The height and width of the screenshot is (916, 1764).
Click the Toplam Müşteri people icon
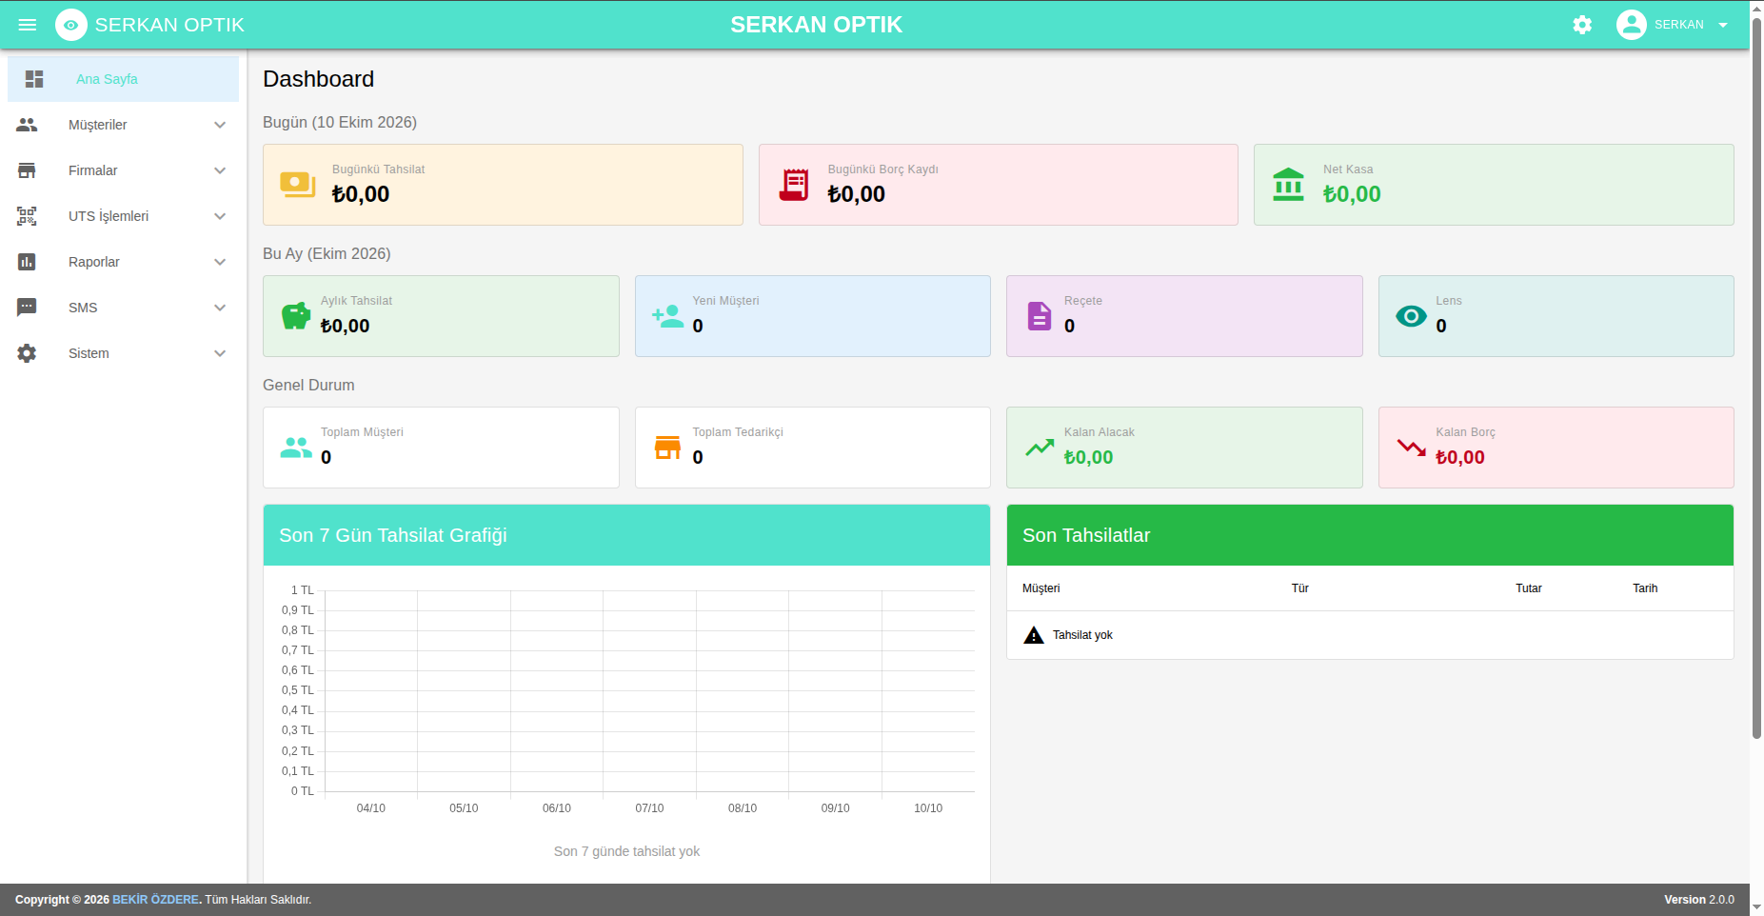[296, 448]
